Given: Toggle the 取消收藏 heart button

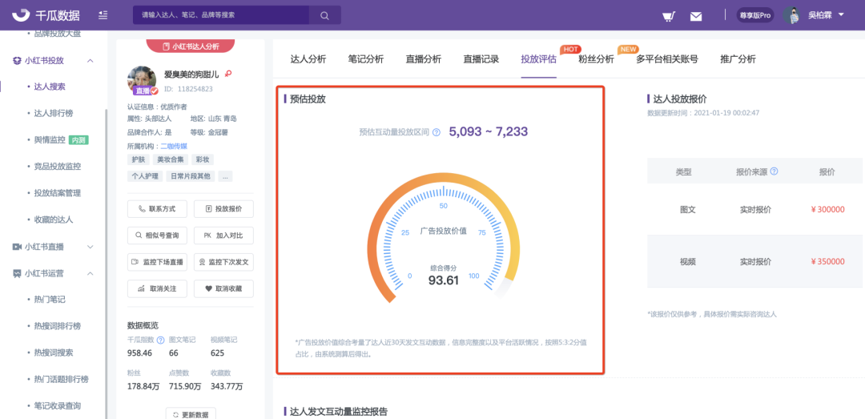Looking at the screenshot, I should tap(223, 288).
